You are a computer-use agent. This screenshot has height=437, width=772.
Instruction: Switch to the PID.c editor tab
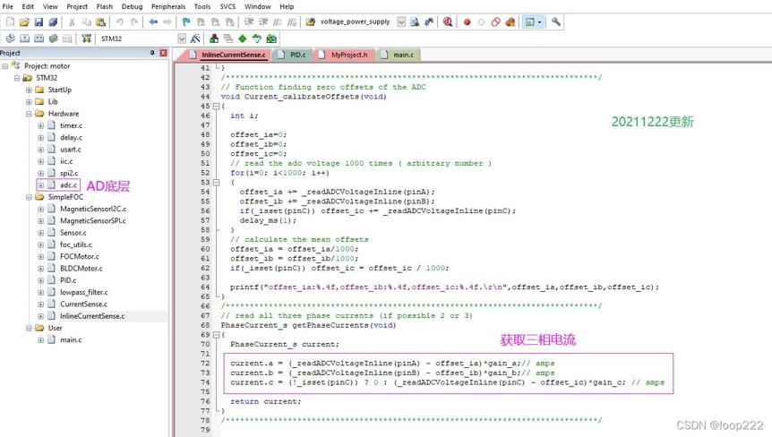pos(293,55)
